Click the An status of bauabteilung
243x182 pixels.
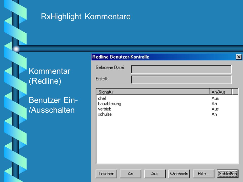214,104
